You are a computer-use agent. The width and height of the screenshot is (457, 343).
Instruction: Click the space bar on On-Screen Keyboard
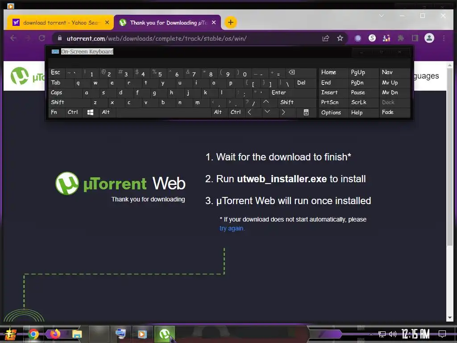(163, 112)
